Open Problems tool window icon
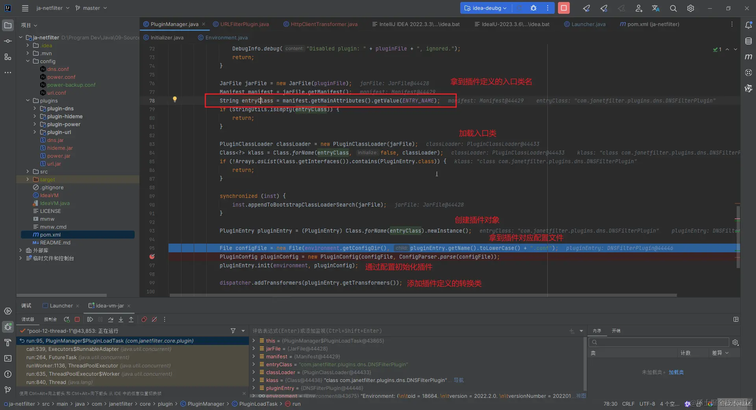This screenshot has height=410, width=756. pos(8,374)
